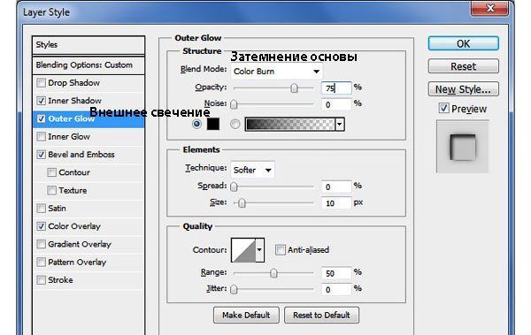
Task: Enable the Gradient Overlay checkbox
Action: point(41,244)
